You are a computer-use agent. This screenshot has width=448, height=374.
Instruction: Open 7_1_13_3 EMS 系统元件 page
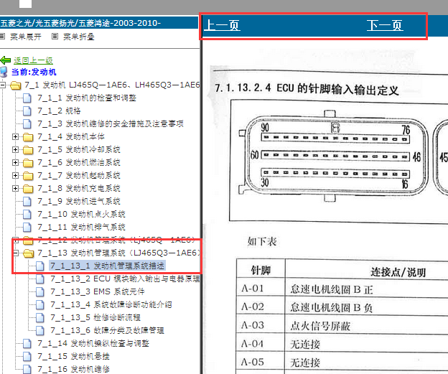click(98, 291)
